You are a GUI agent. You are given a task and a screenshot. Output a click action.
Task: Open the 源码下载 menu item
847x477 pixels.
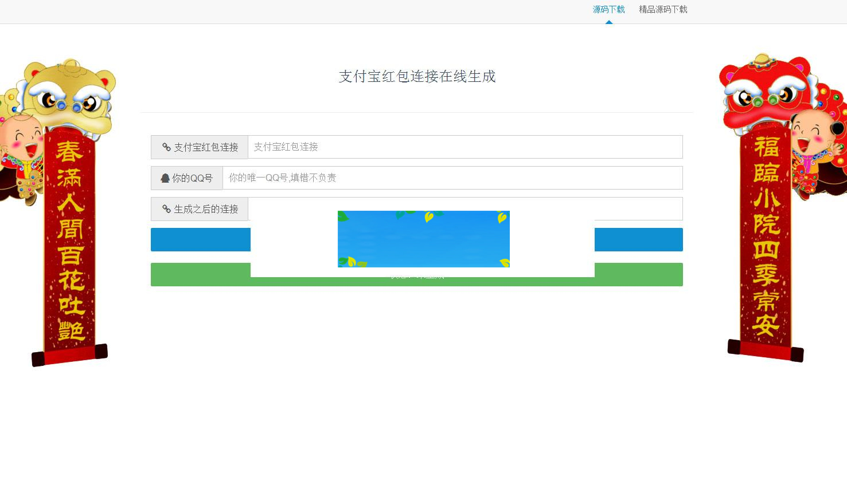click(608, 9)
